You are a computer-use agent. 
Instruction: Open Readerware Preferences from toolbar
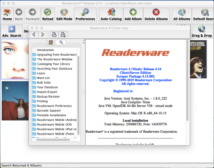pos(85,14)
